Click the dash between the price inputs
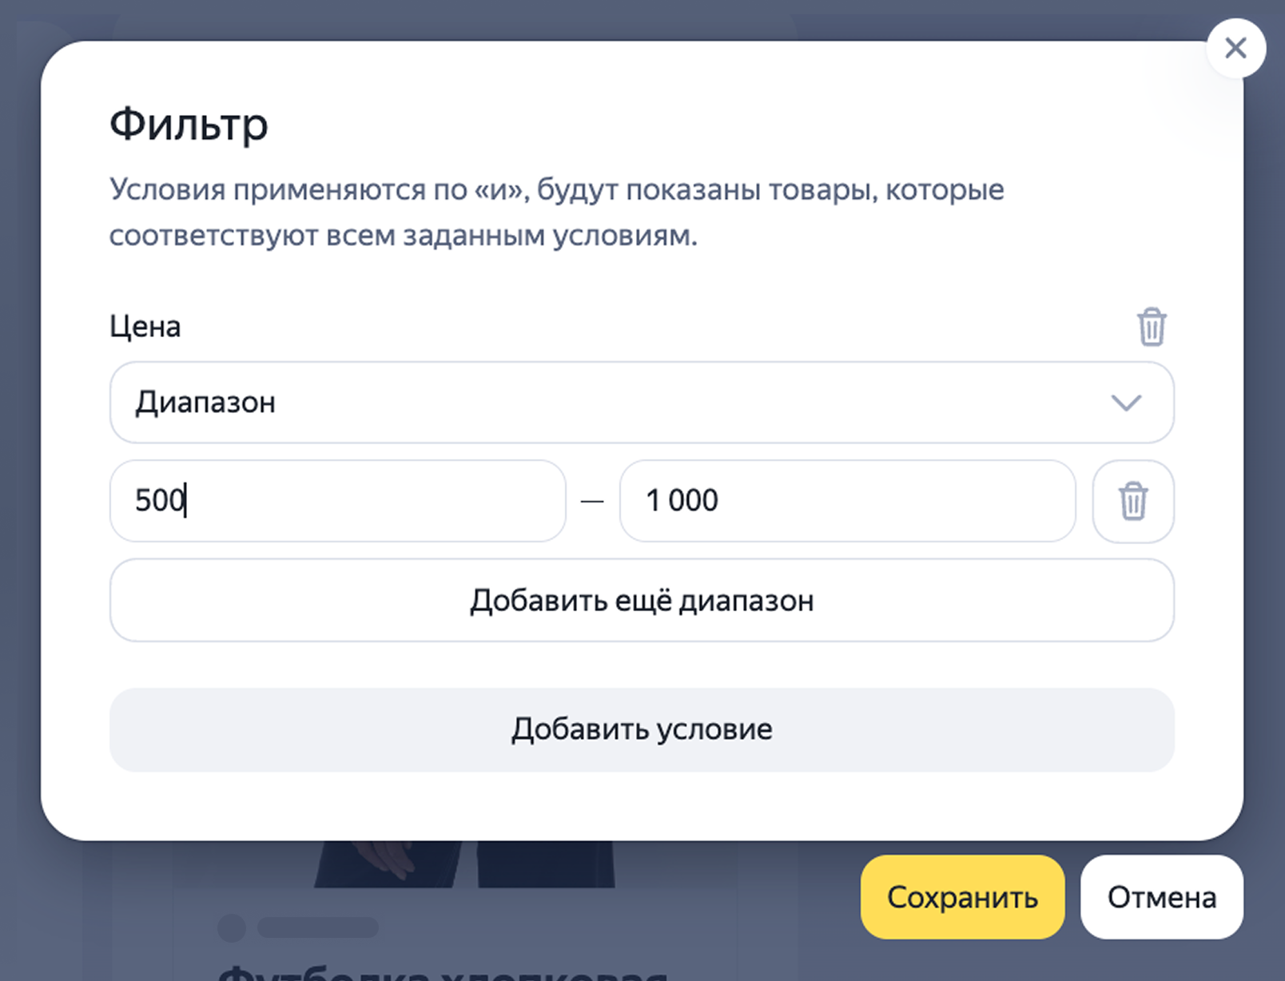1285x981 pixels. (593, 501)
